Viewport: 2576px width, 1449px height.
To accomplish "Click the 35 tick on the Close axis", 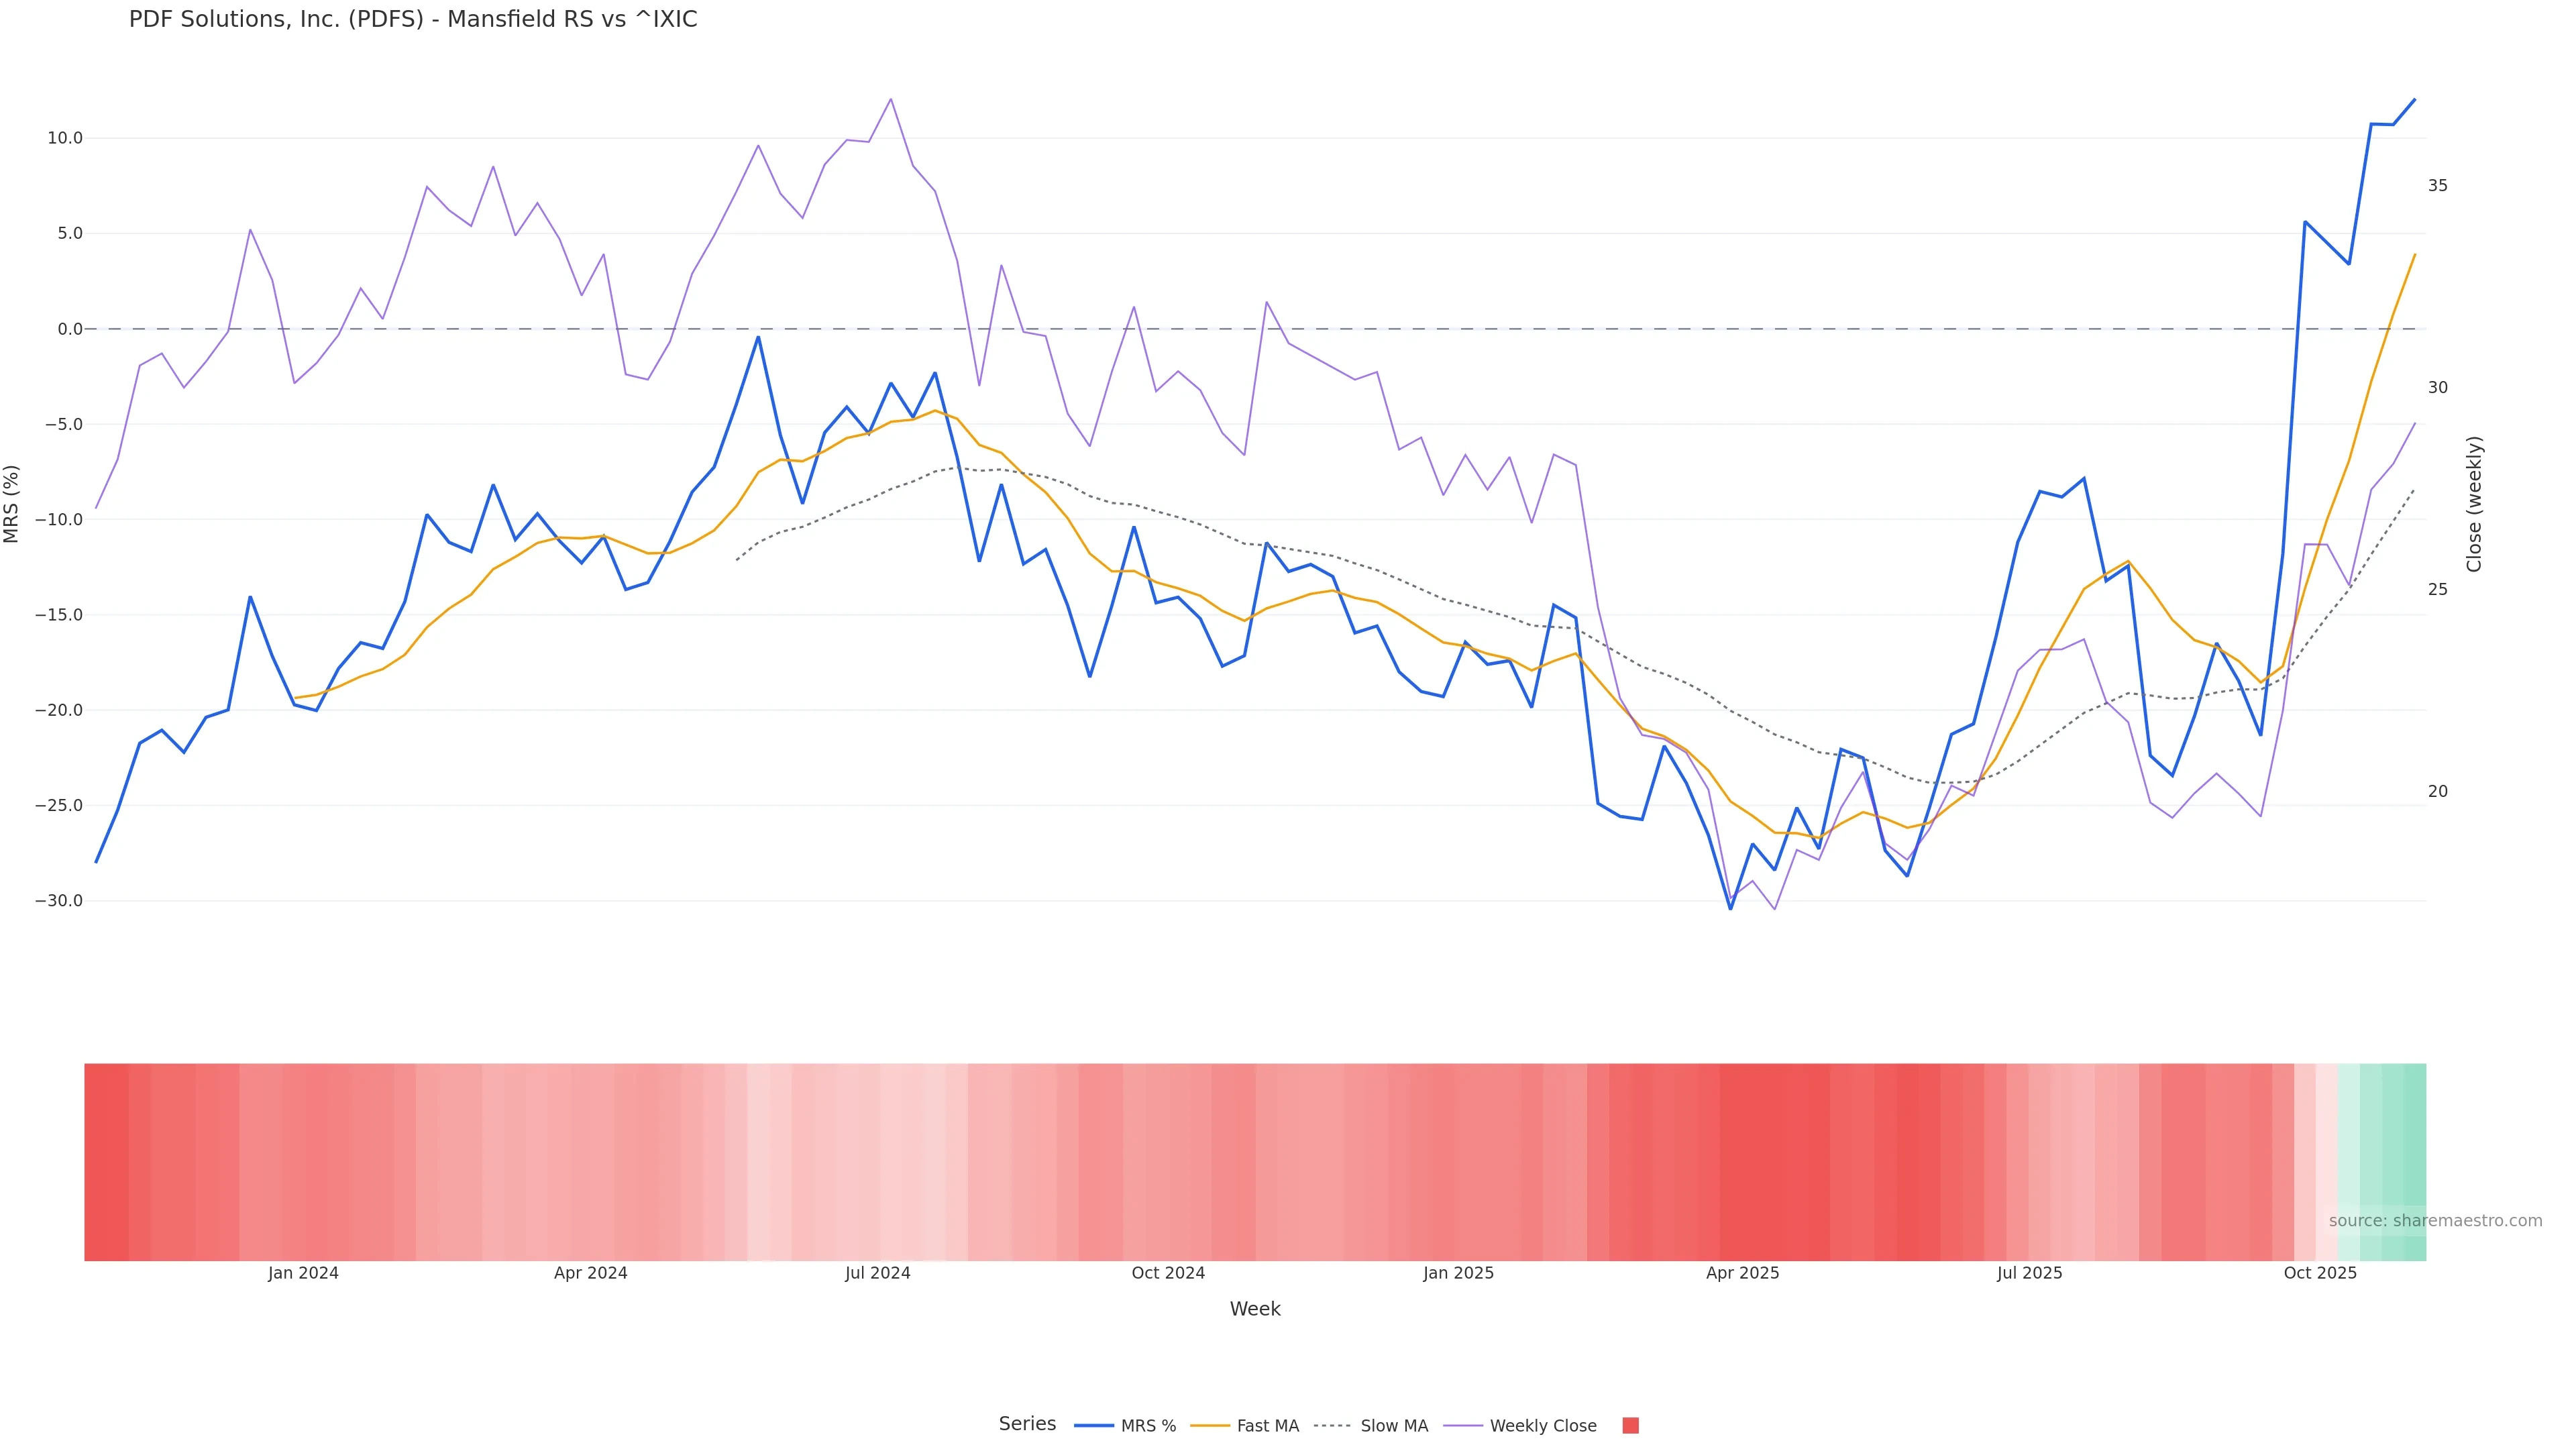I will coord(2438,186).
